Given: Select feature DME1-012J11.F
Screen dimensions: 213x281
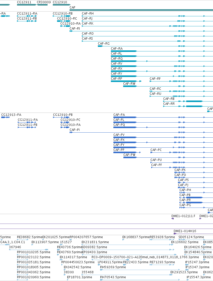Looking at the screenshot, I should coord(172,219).
